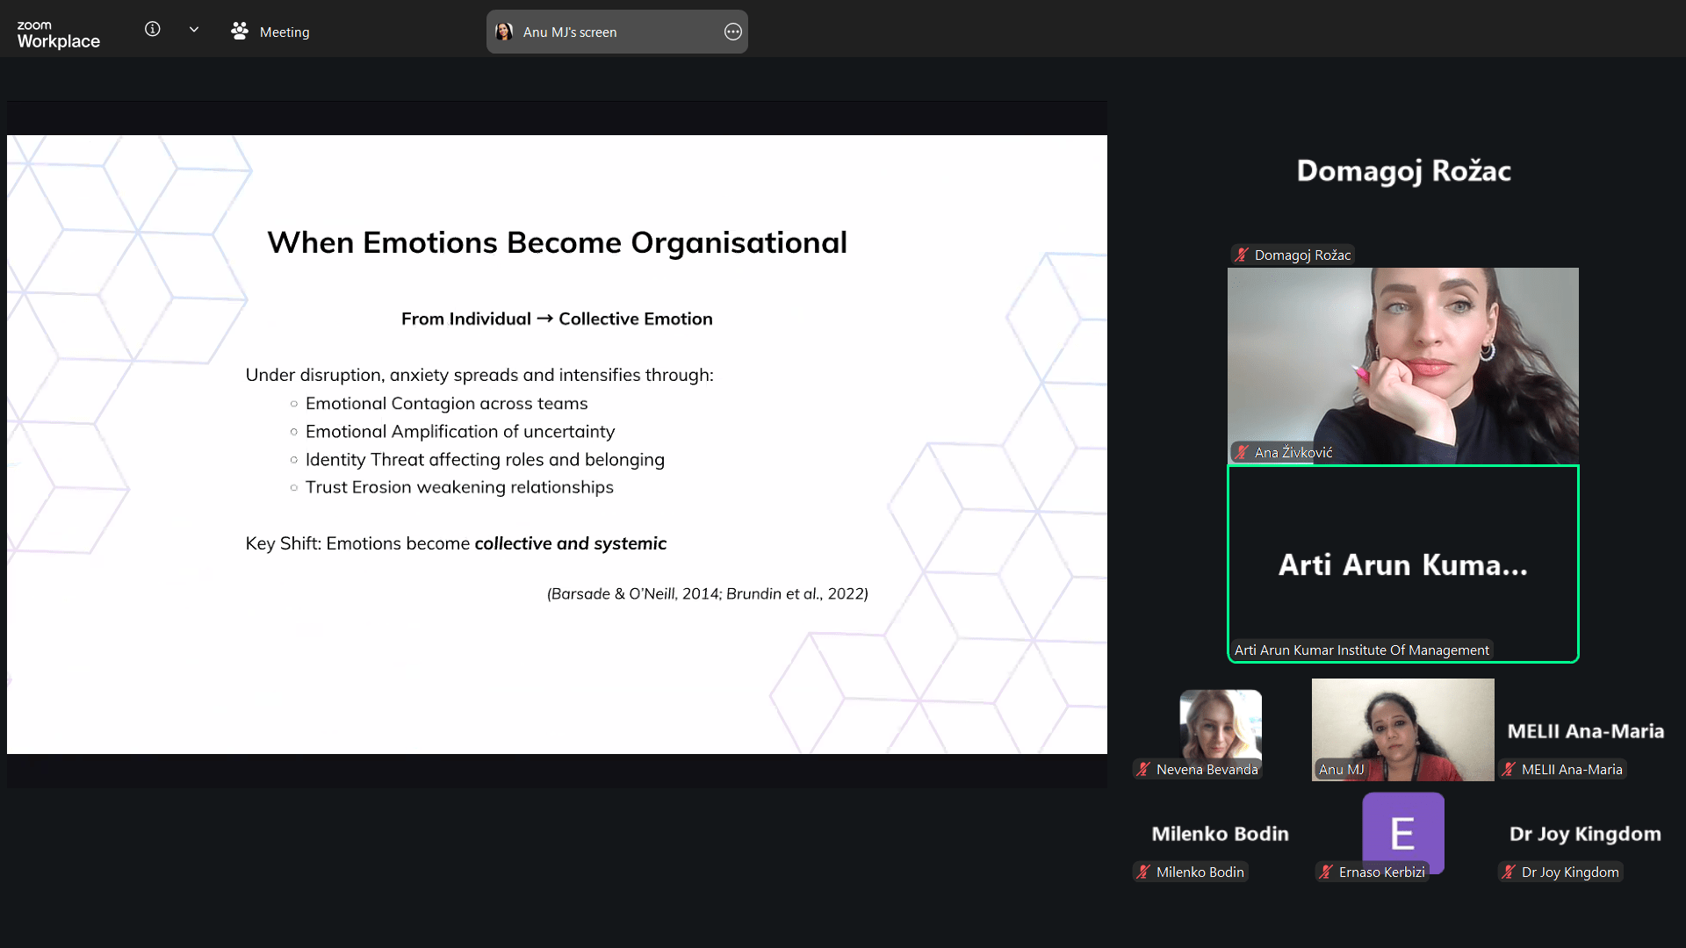
Task: Expand the chevron next to meeting info
Action: point(194,30)
